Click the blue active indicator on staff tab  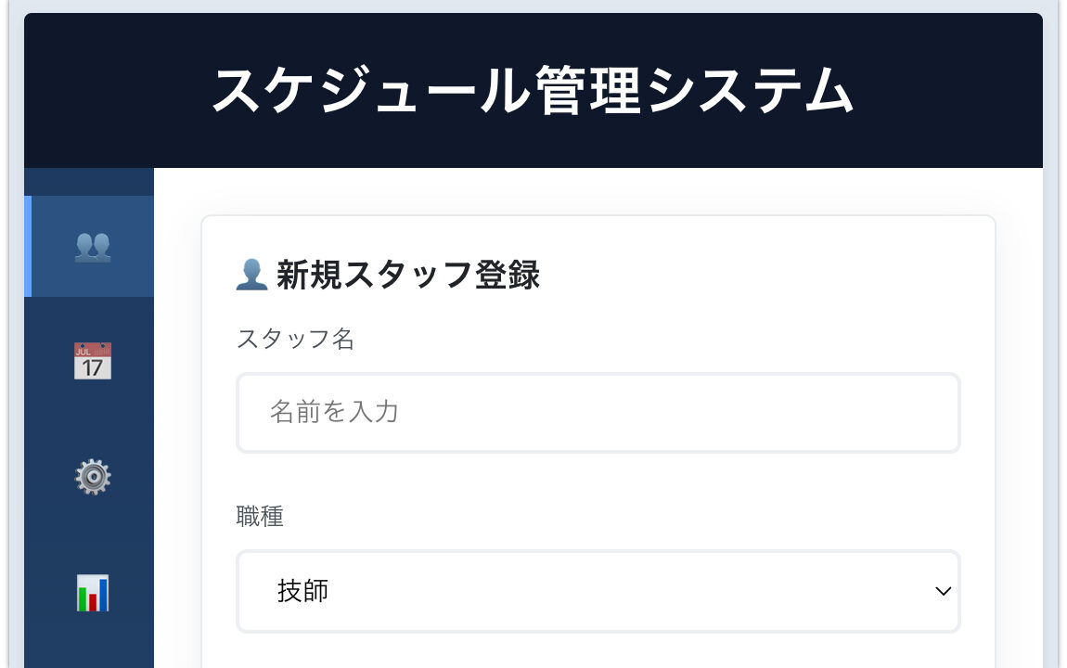point(28,246)
